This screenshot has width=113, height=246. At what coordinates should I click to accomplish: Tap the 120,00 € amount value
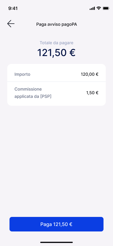[89, 74]
